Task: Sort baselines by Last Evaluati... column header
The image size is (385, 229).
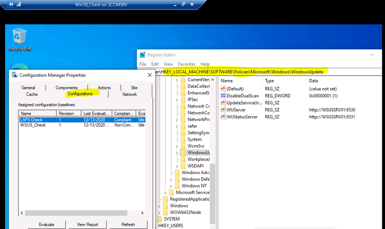Action: [x=96, y=114]
